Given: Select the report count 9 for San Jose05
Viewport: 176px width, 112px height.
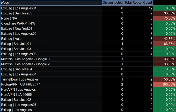Looking at the screenshot, I should tap(138, 13).
